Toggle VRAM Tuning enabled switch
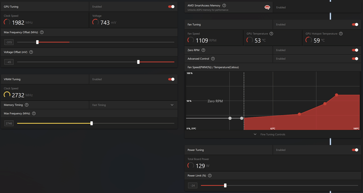This screenshot has height=193, width=363. click(x=172, y=79)
